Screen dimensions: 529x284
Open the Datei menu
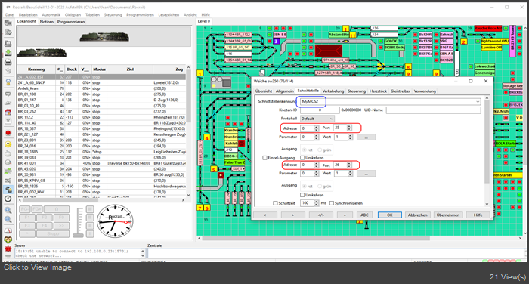pos(10,15)
